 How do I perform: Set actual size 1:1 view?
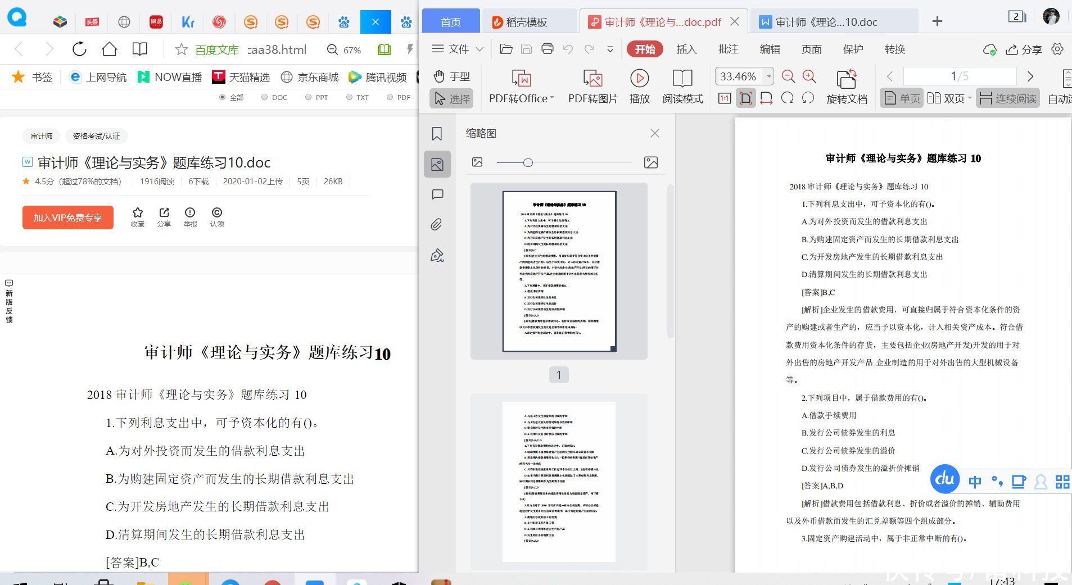point(725,98)
